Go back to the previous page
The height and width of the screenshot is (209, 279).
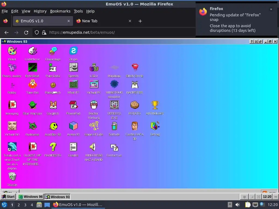click(7, 33)
